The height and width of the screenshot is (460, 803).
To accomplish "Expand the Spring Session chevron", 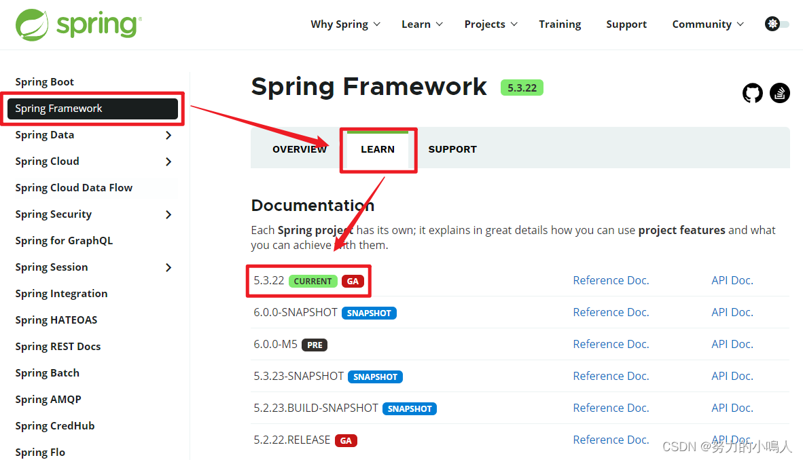I will (x=168, y=267).
